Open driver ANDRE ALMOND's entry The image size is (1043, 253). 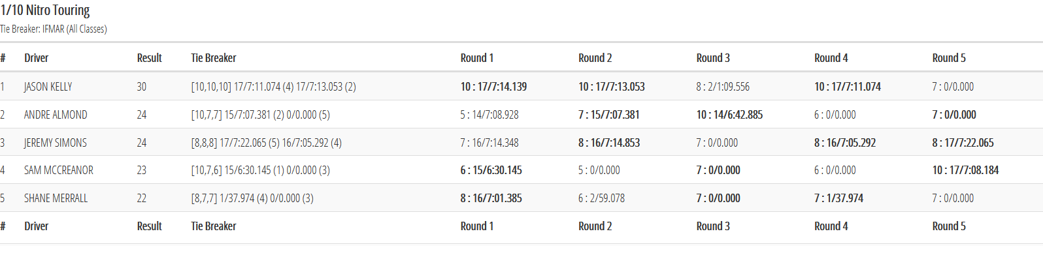(x=56, y=115)
